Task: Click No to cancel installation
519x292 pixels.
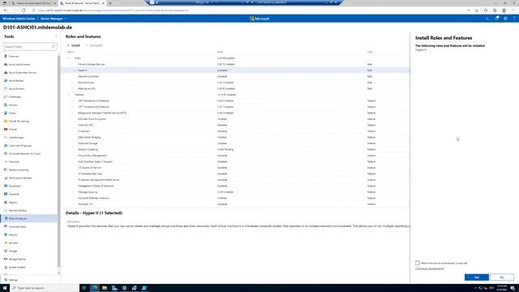Action: coord(502,277)
